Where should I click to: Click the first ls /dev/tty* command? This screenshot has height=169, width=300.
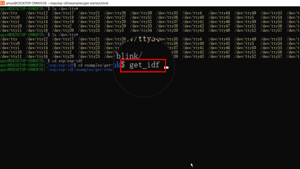click(65, 9)
